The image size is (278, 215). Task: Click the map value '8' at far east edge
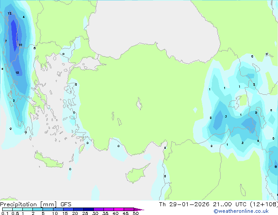(x=275, y=167)
